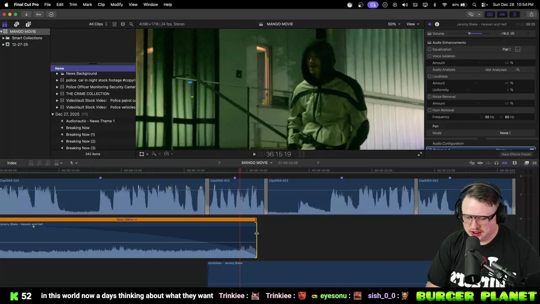The image size is (540, 304).
Task: Toggle the timeline panel button
Action: [502, 14]
